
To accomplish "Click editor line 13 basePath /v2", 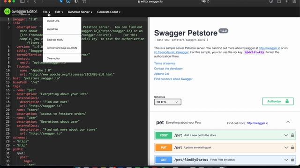I will tap(26, 82).
